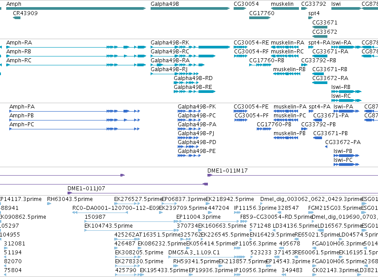Image resolution: width=378 pixels, height=277 pixels.
Task: Select the muskelin-RA transcript
Action: point(285,47)
